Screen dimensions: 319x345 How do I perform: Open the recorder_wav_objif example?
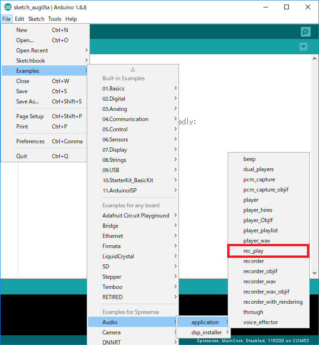click(x=268, y=292)
